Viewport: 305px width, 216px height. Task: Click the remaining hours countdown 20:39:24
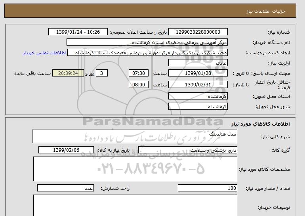point(68,73)
